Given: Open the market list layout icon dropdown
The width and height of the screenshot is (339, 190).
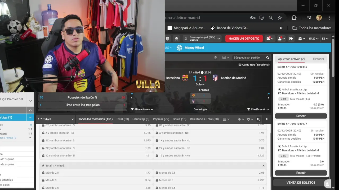Looking at the screenshot, I should pyautogui.click(x=226, y=119).
